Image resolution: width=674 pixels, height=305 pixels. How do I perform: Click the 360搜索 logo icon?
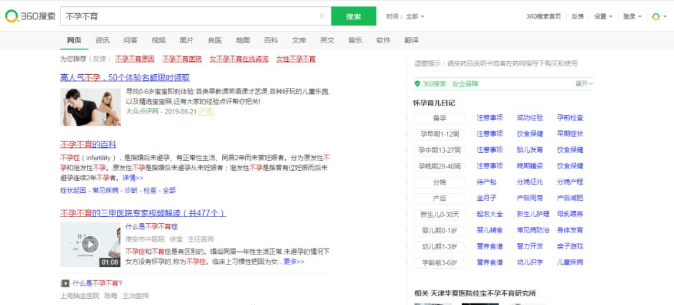pos(12,16)
